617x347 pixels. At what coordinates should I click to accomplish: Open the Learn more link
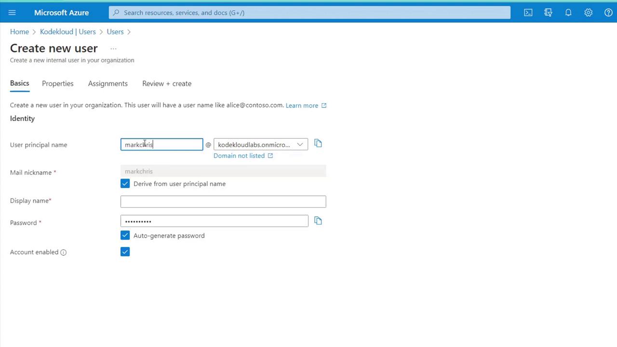coord(306,106)
